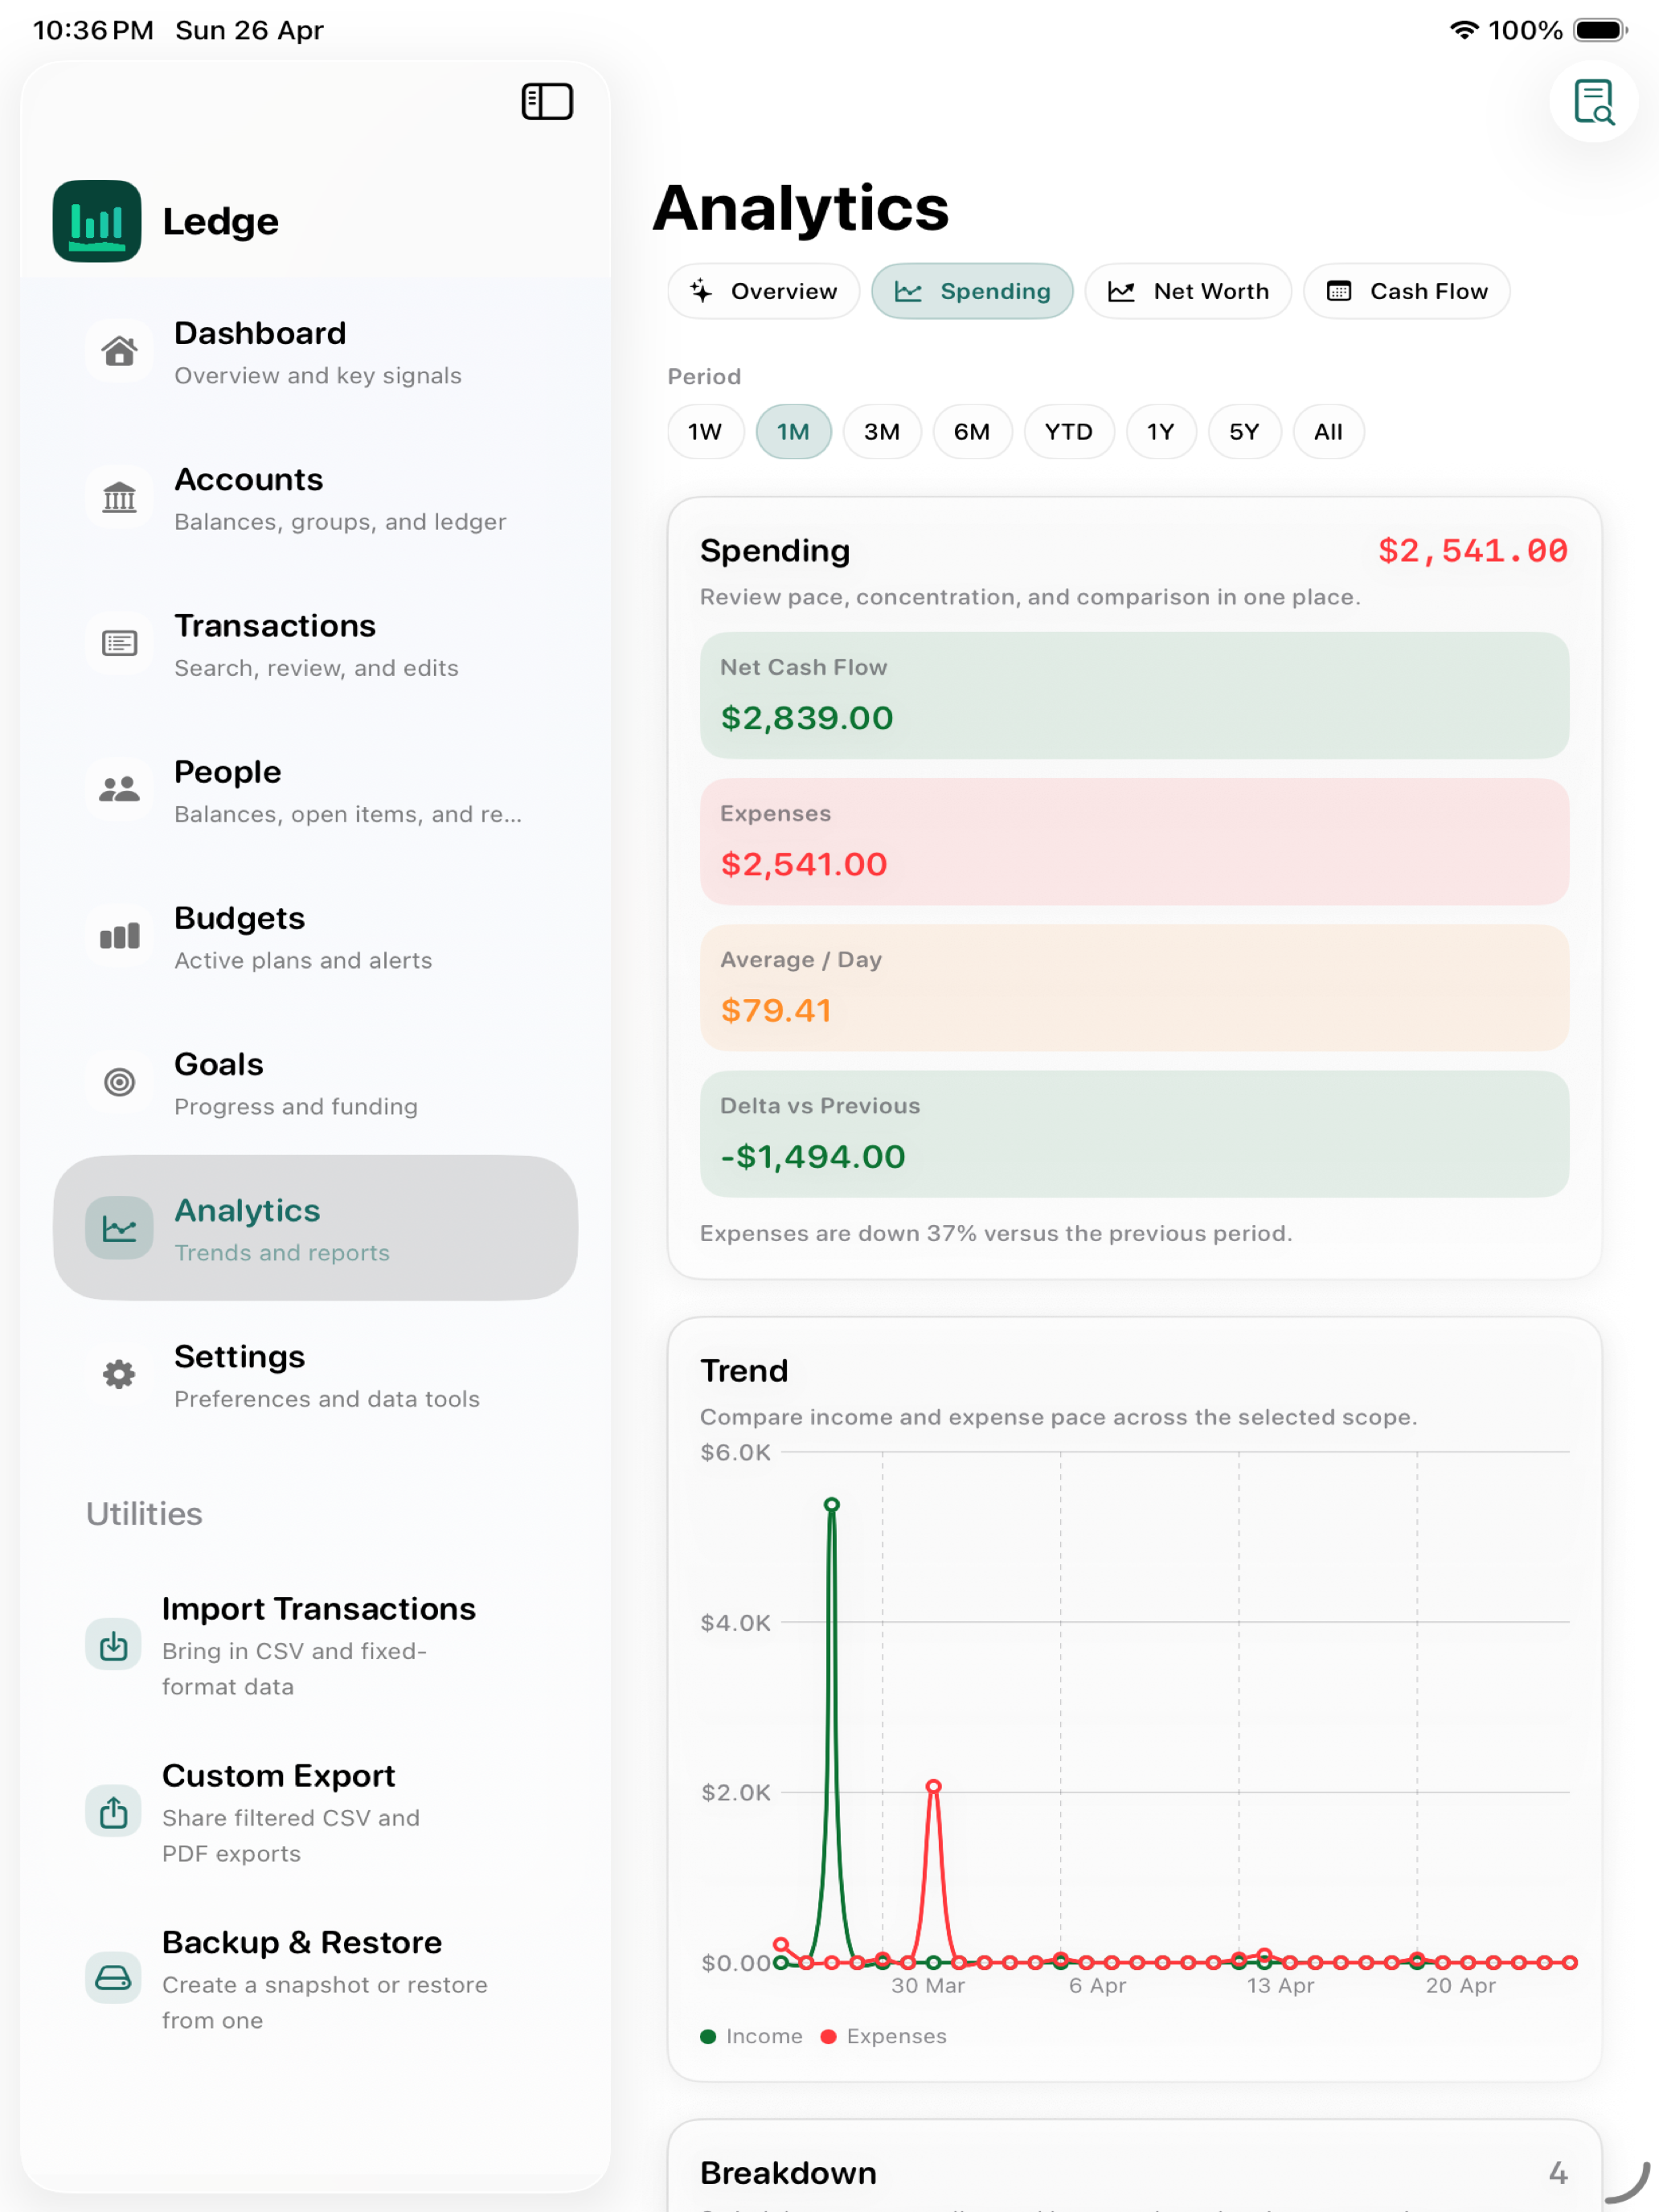The height and width of the screenshot is (2212, 1659).
Task: Tap the Net Cash Flow card
Action: point(1134,695)
